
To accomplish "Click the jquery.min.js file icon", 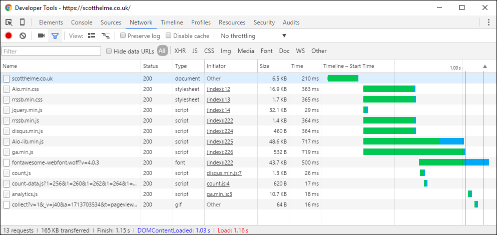I will pyautogui.click(x=7, y=110).
